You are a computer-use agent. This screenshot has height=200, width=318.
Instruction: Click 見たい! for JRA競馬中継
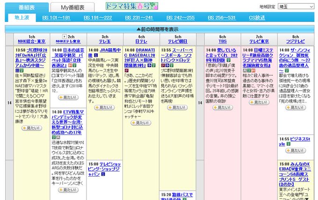click(104, 107)
